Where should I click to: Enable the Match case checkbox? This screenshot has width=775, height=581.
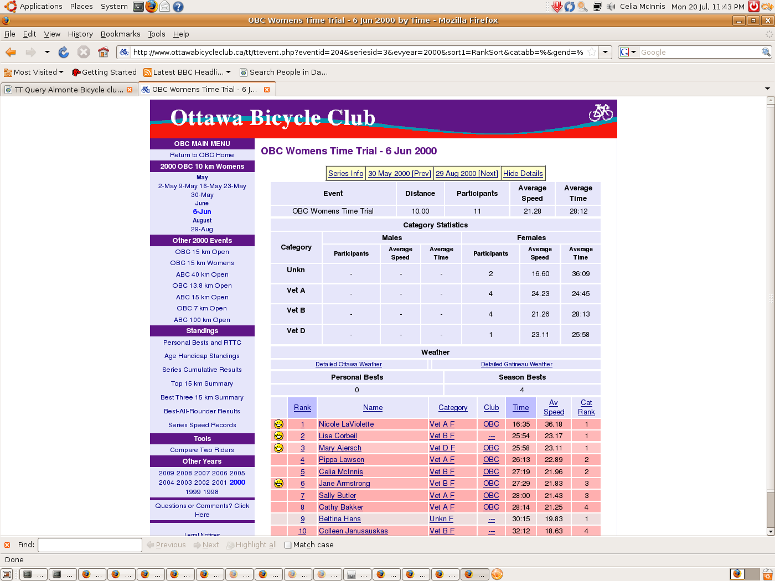coord(288,545)
